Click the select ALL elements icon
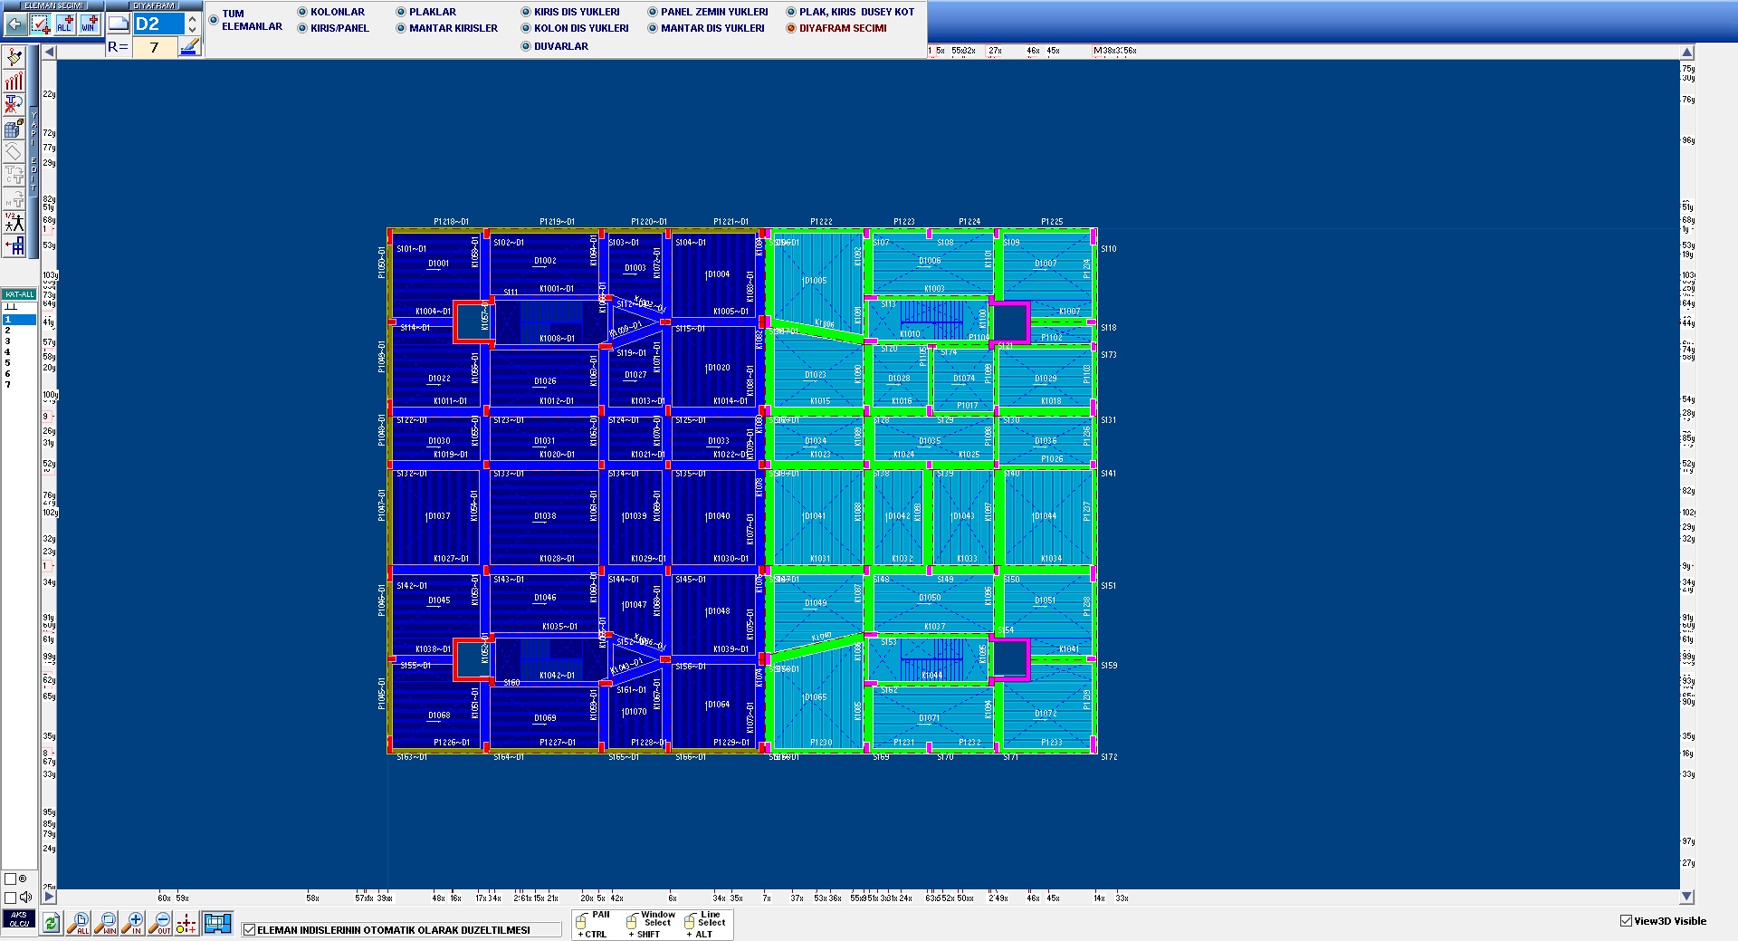The width and height of the screenshot is (1738, 941). tap(64, 24)
